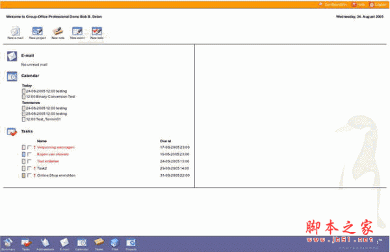390x252 pixels.
Task: Open the E-mail module in the bottom bar
Action: (x=64, y=244)
